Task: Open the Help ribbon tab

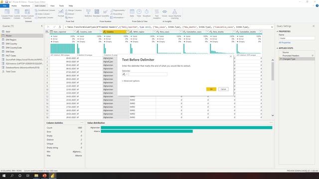Action: point(71,6)
